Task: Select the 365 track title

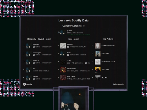Action: tap(34, 68)
